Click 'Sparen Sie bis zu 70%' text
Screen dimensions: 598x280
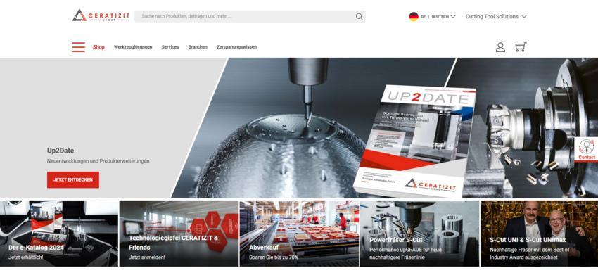click(274, 257)
